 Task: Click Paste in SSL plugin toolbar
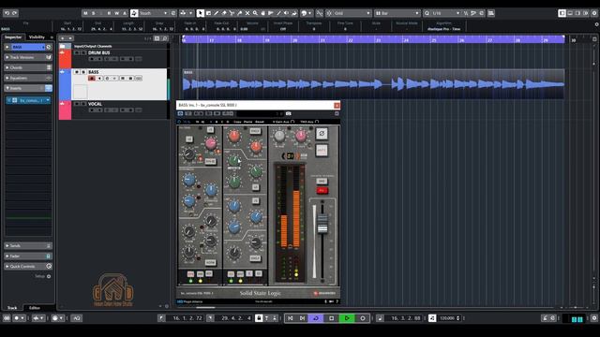click(x=247, y=122)
